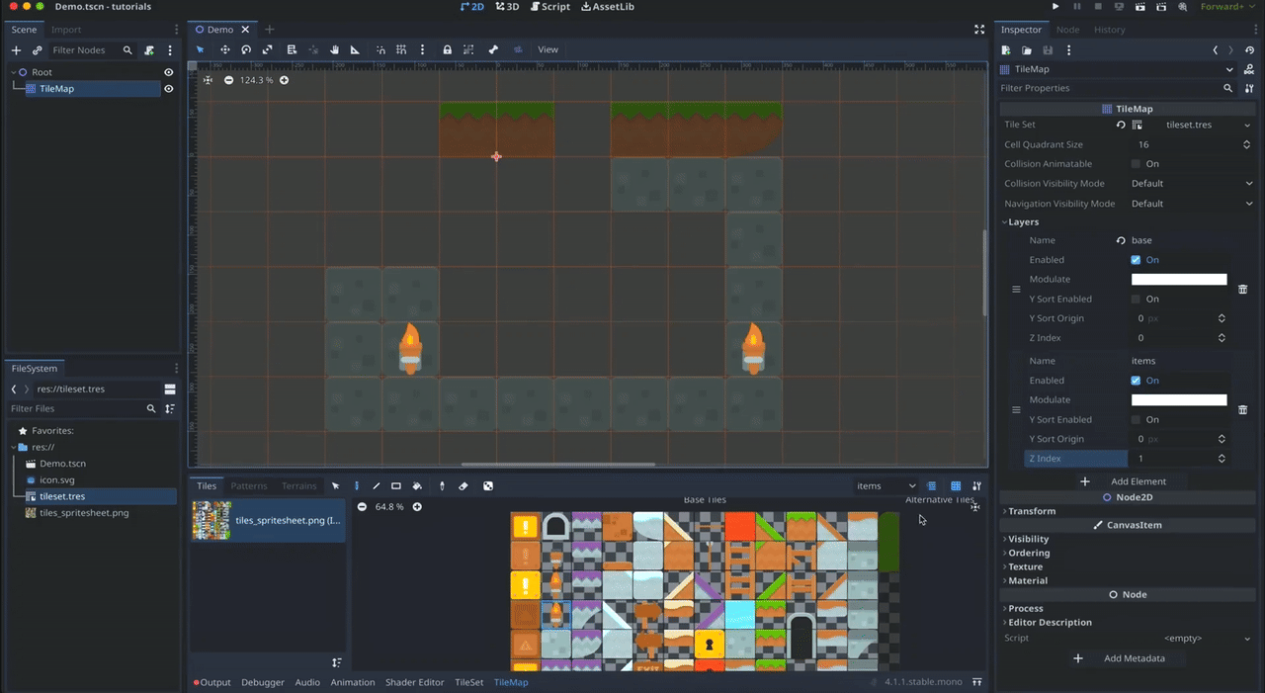The height and width of the screenshot is (693, 1265).
Task: Open TileMap documentation icon
Action: tap(1249, 69)
